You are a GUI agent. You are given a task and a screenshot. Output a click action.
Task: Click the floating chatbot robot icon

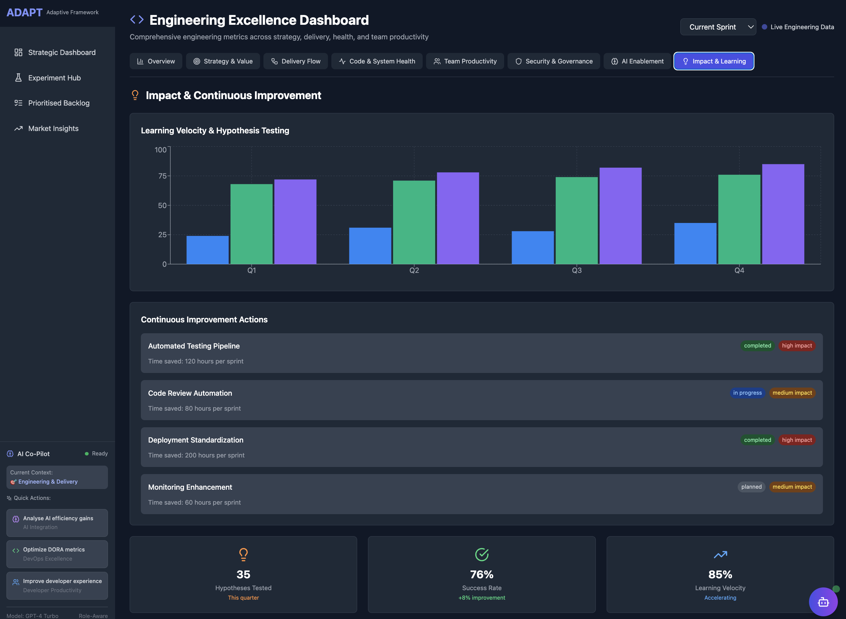[823, 602]
